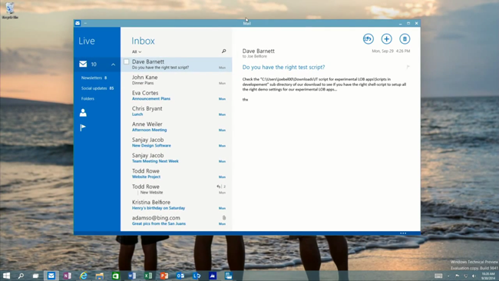
Task: Open Task View from the taskbar
Action: [x=35, y=276]
